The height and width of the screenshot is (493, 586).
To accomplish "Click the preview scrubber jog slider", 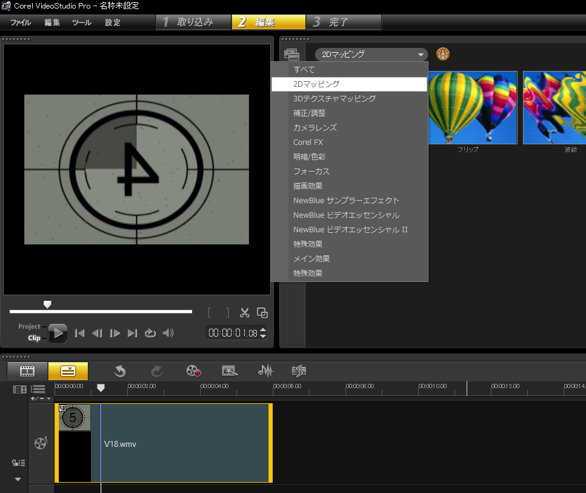I will (47, 304).
